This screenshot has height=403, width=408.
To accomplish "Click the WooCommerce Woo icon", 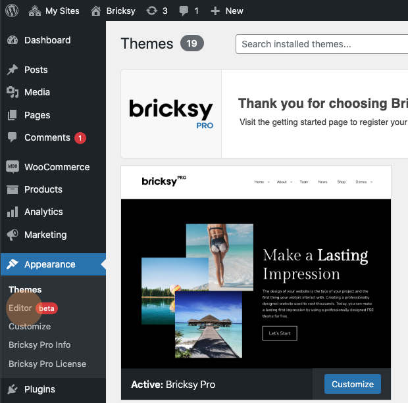I will [x=13, y=167].
